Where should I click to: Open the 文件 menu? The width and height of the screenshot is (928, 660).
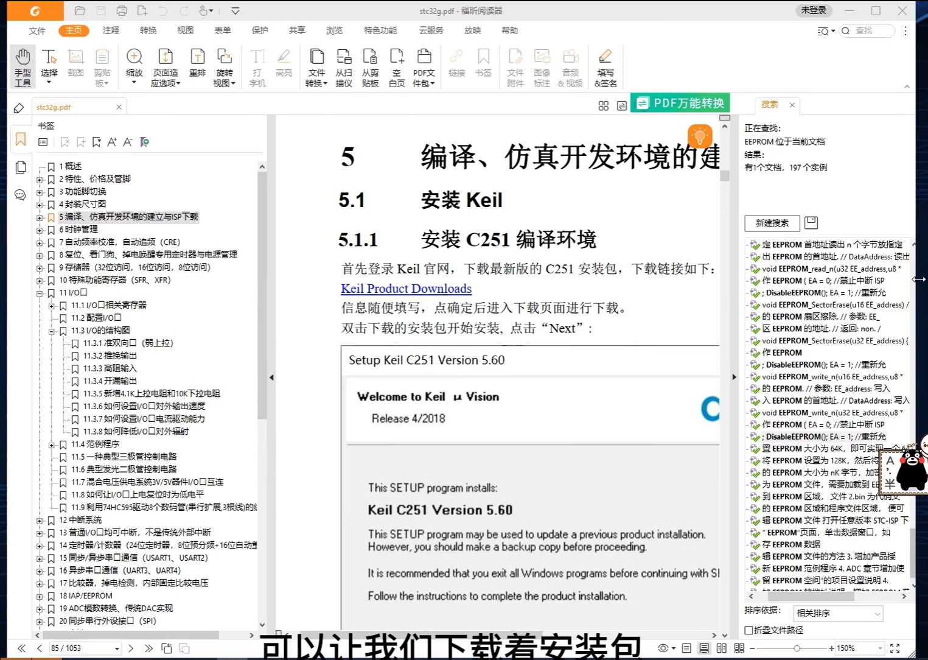pyautogui.click(x=37, y=30)
